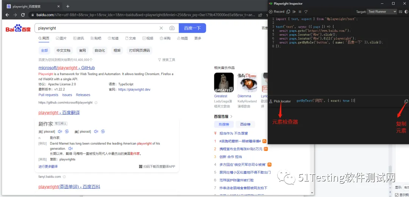Open the https://playwright.dev link

click(134, 89)
